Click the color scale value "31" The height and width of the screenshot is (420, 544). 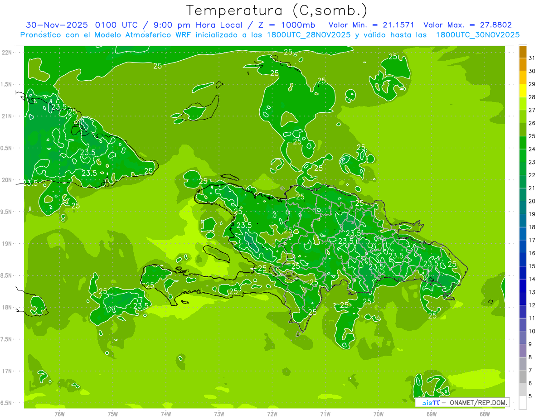tap(532, 58)
